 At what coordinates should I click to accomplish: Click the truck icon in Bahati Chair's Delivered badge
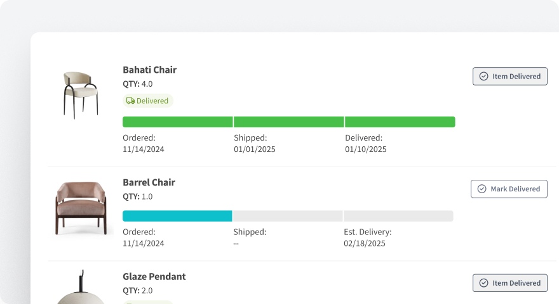[x=130, y=101]
